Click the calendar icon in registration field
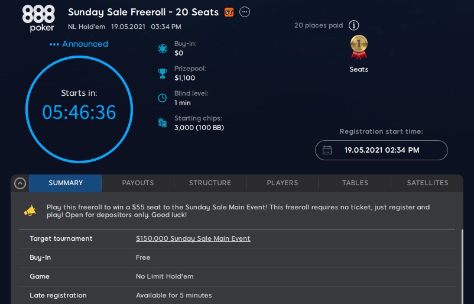The image size is (474, 304). click(327, 150)
